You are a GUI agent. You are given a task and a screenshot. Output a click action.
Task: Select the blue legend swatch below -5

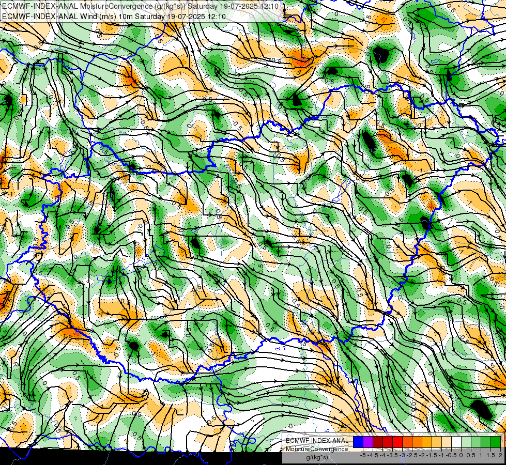click(x=358, y=442)
